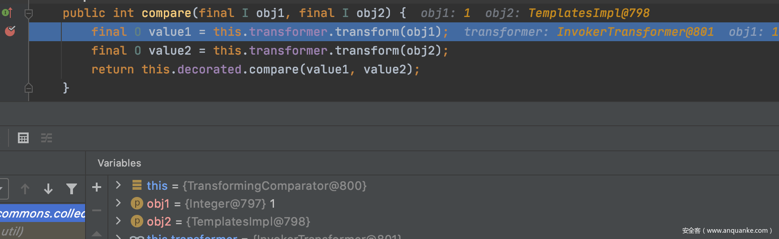
Task: Expand the obj1 Integer variable node
Action: coord(118,203)
